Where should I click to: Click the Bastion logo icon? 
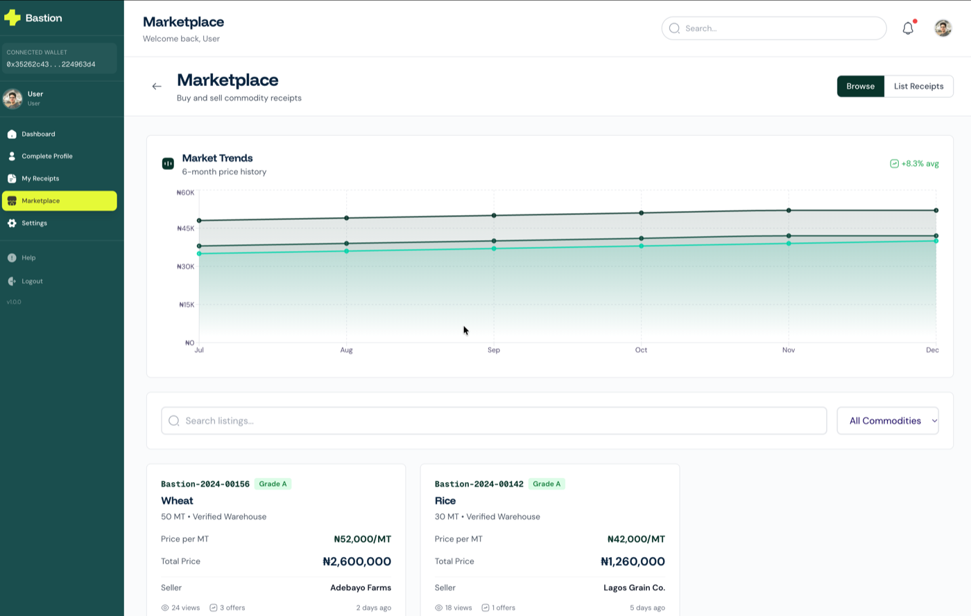12,18
